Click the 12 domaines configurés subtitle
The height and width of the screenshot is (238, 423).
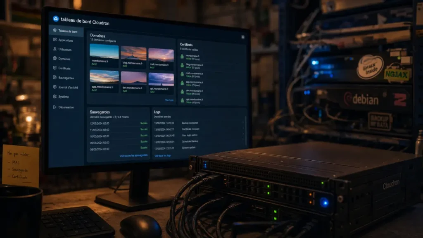point(103,40)
